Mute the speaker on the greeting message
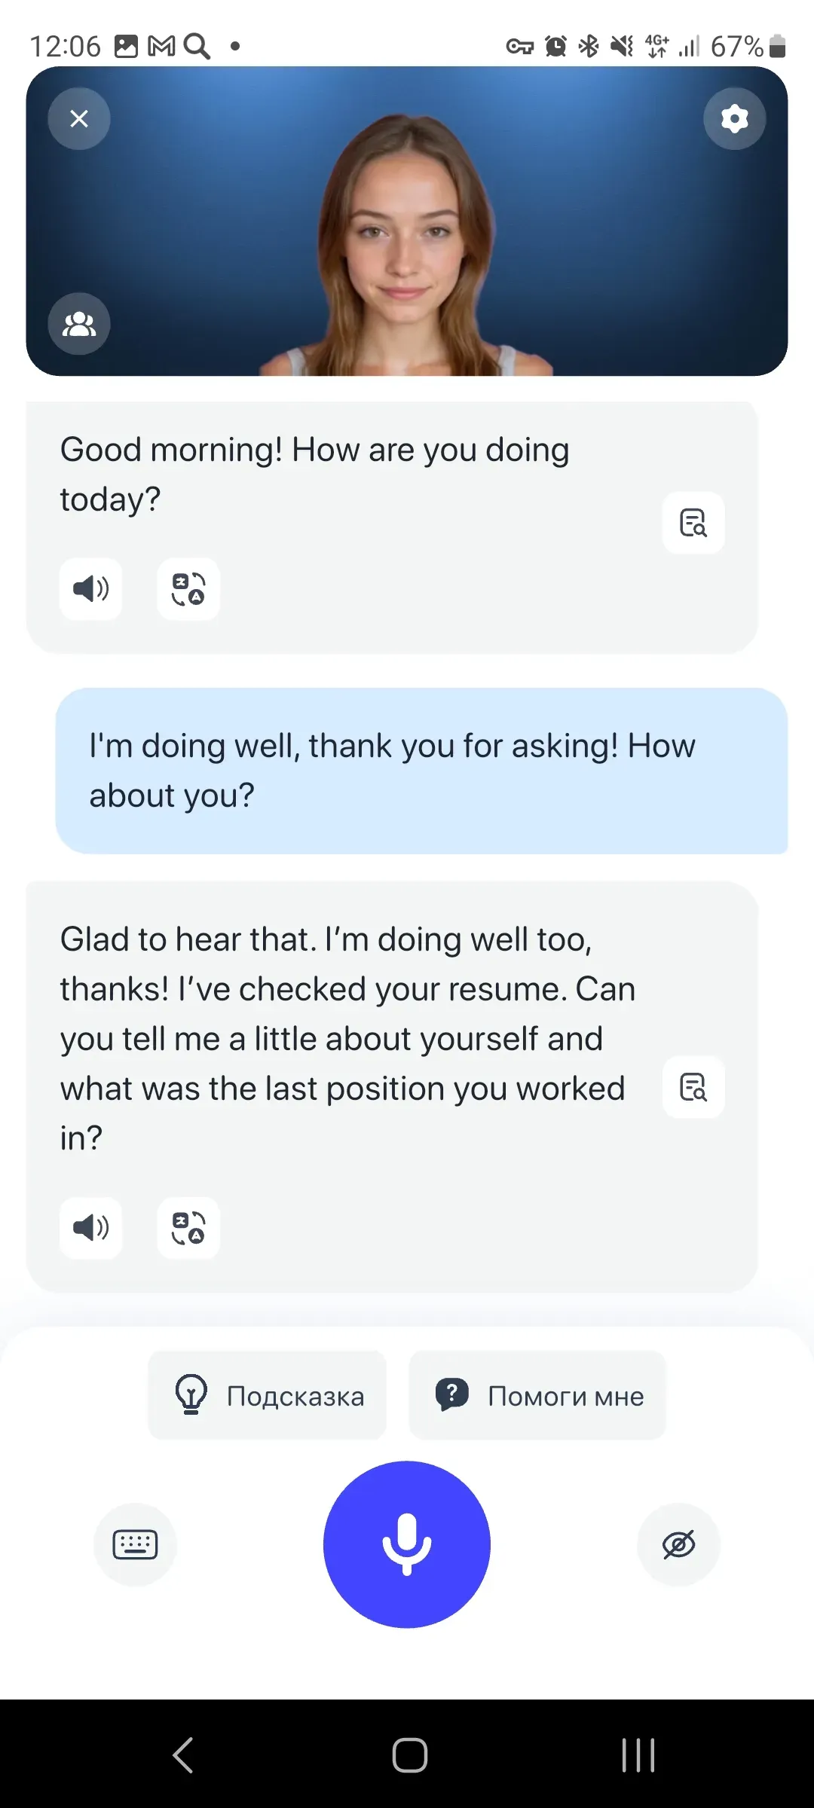This screenshot has width=814, height=1808. (90, 590)
